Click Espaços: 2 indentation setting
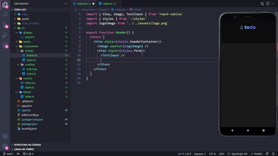278x156 pixels. 200,154
